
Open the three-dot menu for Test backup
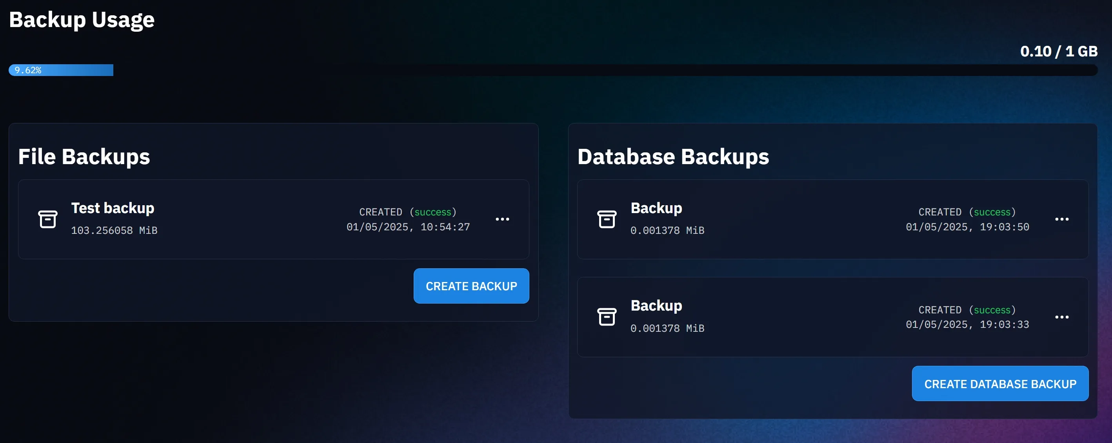coord(502,219)
